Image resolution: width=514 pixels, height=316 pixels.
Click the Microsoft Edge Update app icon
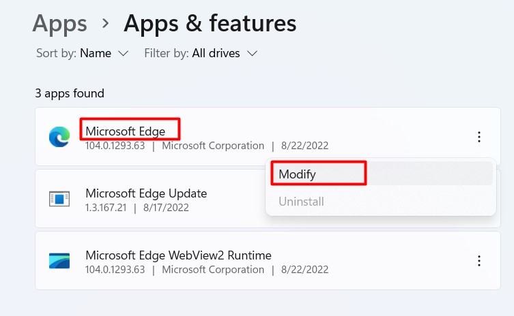[59, 199]
